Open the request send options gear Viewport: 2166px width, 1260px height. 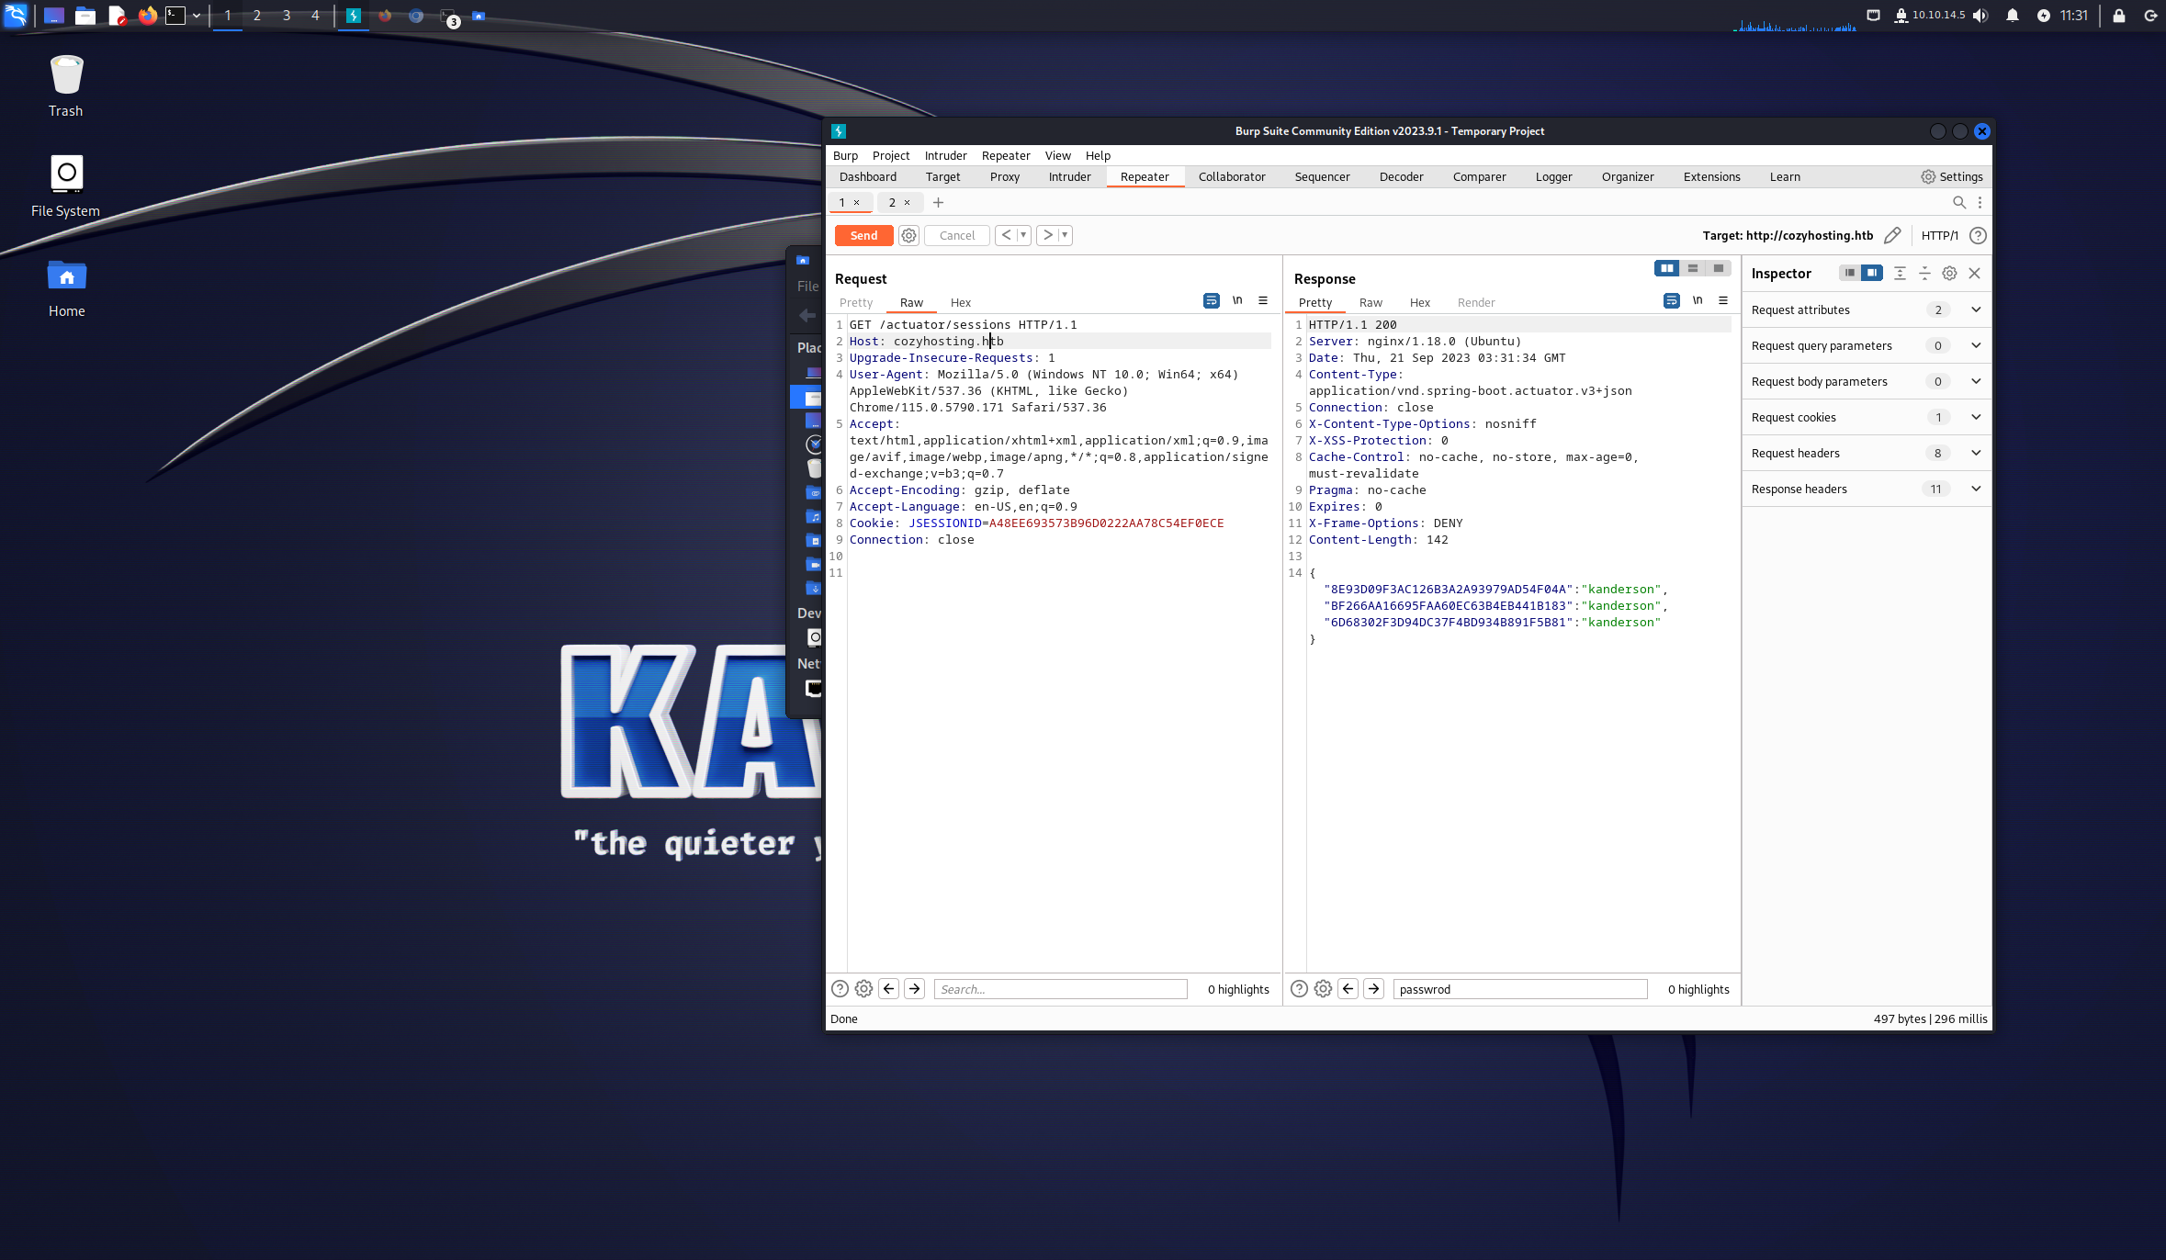[x=908, y=235]
